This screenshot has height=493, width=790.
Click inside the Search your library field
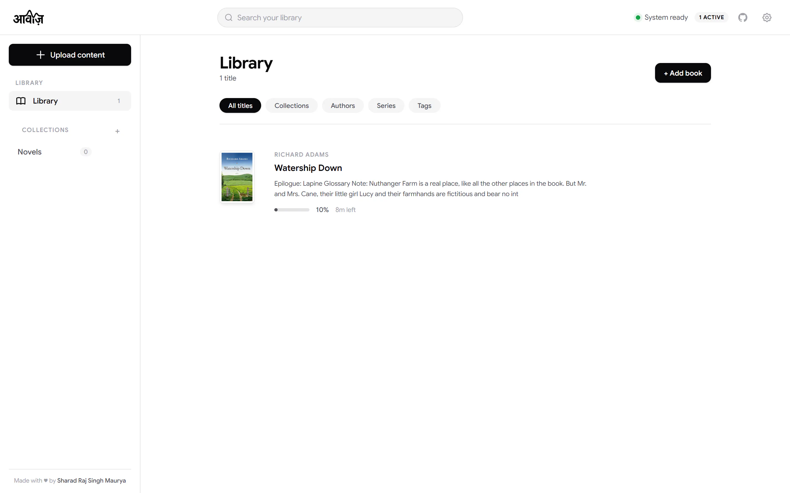pos(340,18)
